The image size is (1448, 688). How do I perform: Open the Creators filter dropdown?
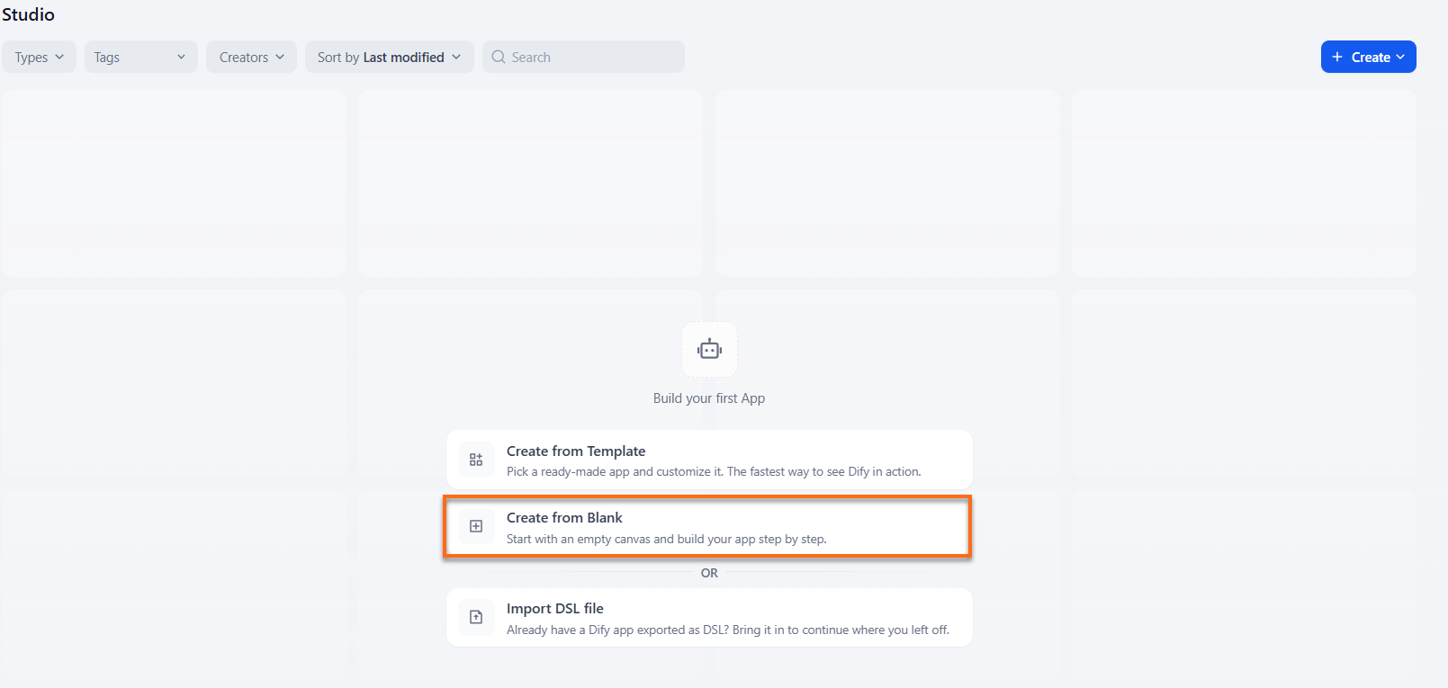click(251, 57)
